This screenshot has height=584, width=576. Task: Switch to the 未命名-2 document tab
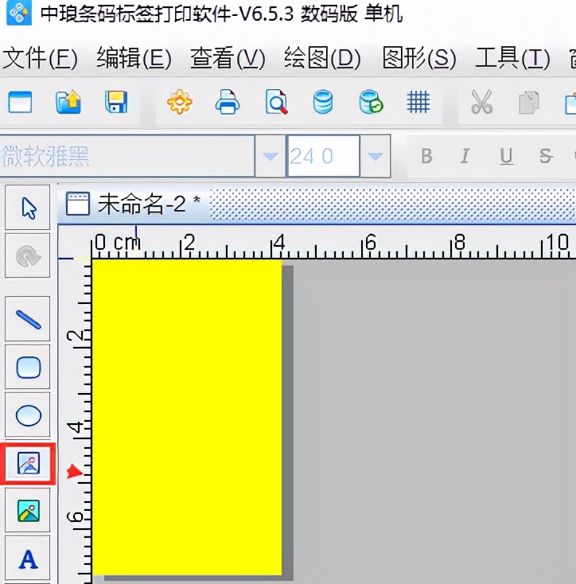(x=134, y=204)
